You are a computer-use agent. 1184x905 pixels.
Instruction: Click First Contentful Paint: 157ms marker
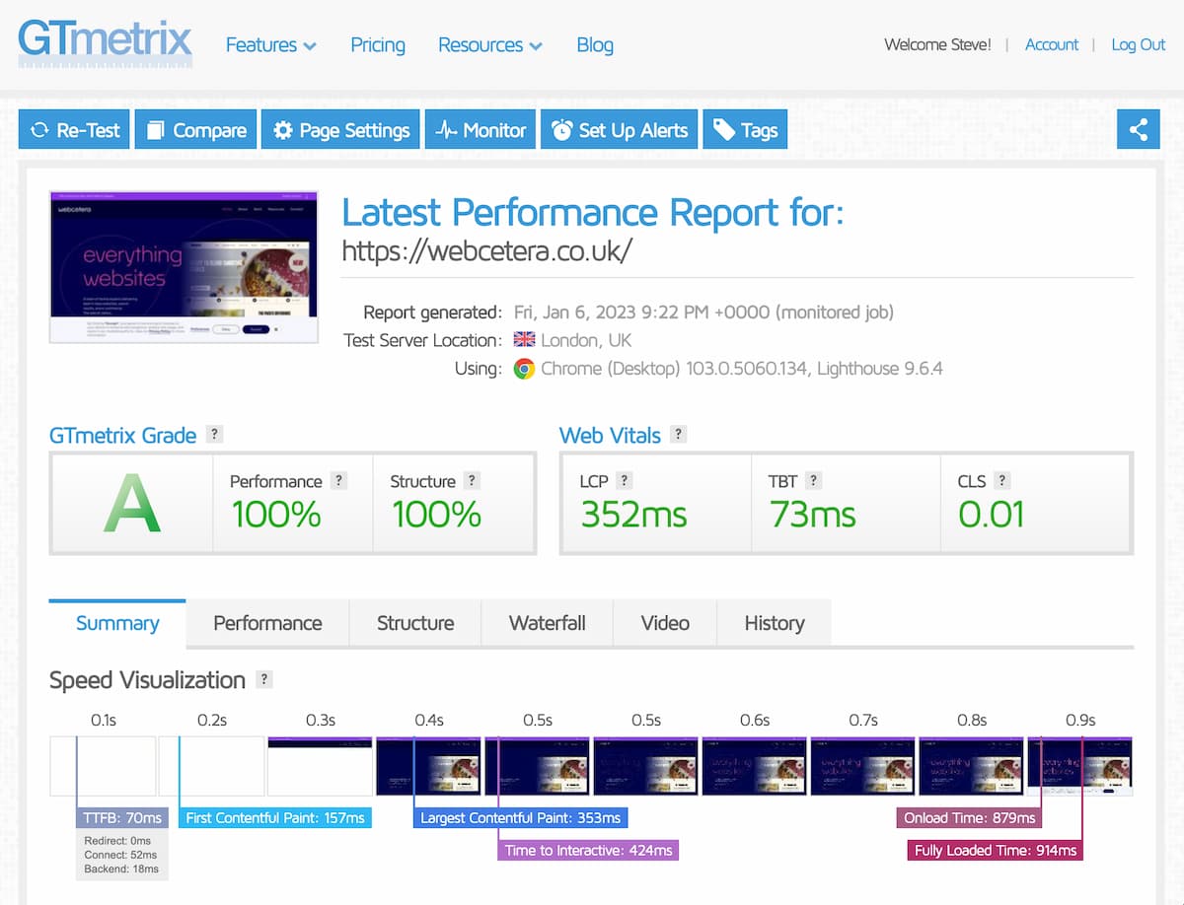[x=275, y=818]
